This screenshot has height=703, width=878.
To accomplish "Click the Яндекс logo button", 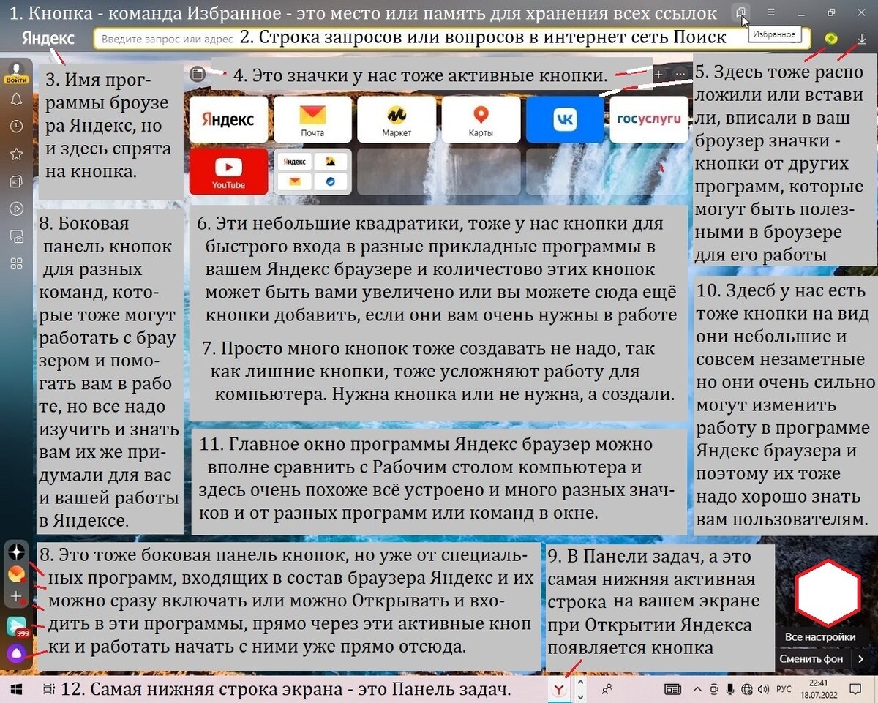I will point(48,38).
